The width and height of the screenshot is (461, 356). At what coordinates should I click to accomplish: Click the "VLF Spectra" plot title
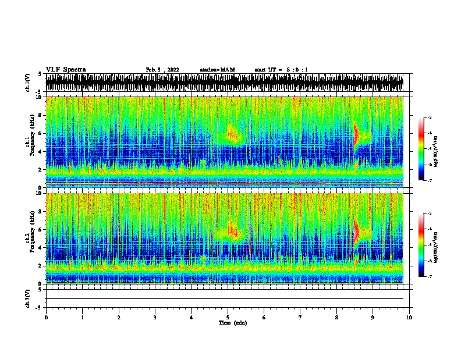click(x=66, y=70)
